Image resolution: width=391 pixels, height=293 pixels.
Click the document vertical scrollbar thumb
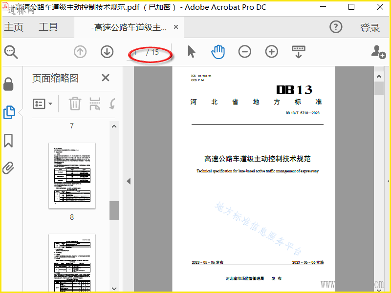coord(379,88)
